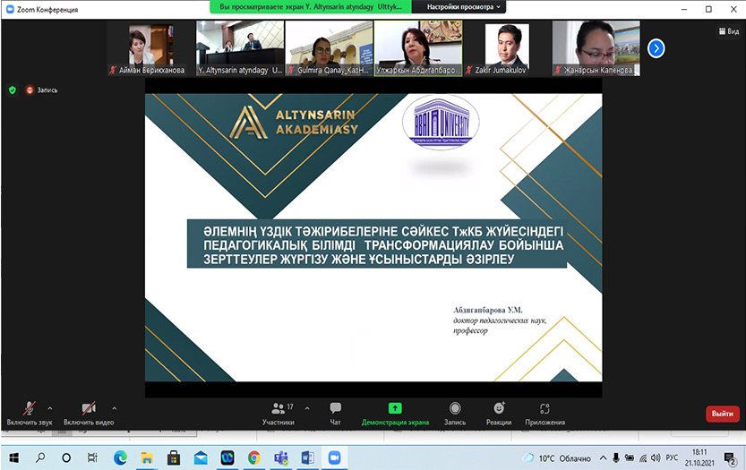746x470 pixels.
Task: Open Microsoft Word from the taskbar
Action: pos(307,457)
